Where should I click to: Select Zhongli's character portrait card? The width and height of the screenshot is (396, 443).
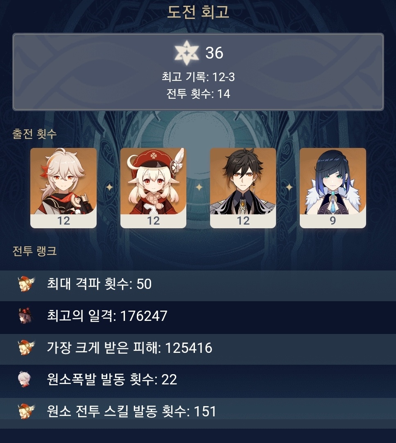[243, 188]
